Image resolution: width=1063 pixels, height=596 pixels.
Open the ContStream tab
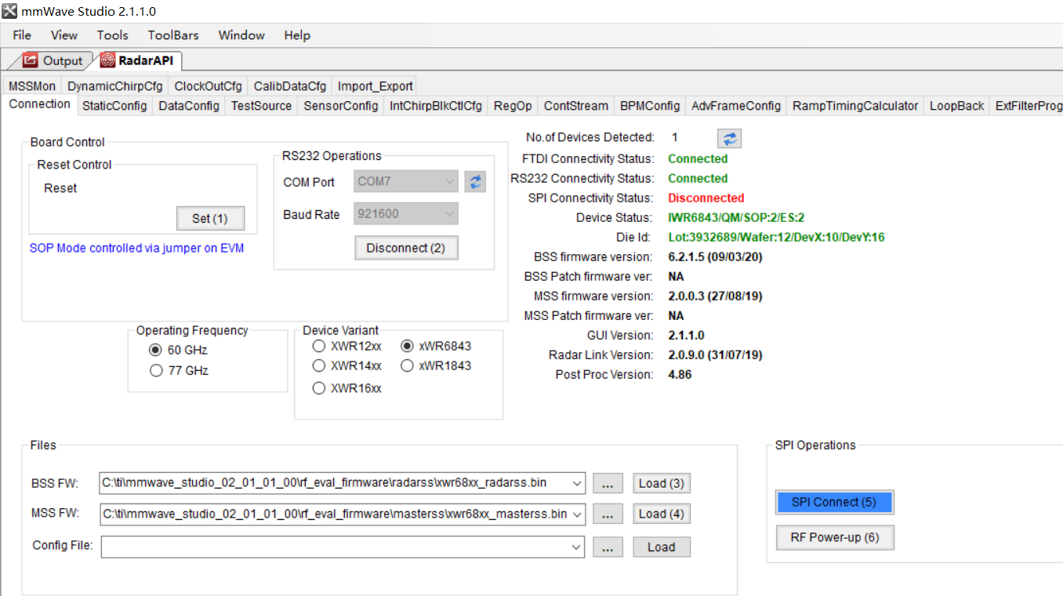[576, 106]
